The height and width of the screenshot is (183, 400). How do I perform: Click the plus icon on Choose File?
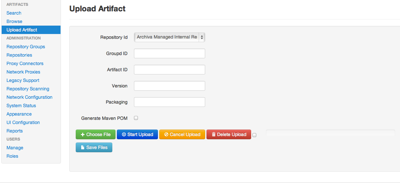(x=83, y=135)
